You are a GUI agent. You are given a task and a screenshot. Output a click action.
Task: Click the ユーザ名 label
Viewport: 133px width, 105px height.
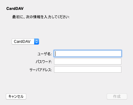tap(45, 54)
